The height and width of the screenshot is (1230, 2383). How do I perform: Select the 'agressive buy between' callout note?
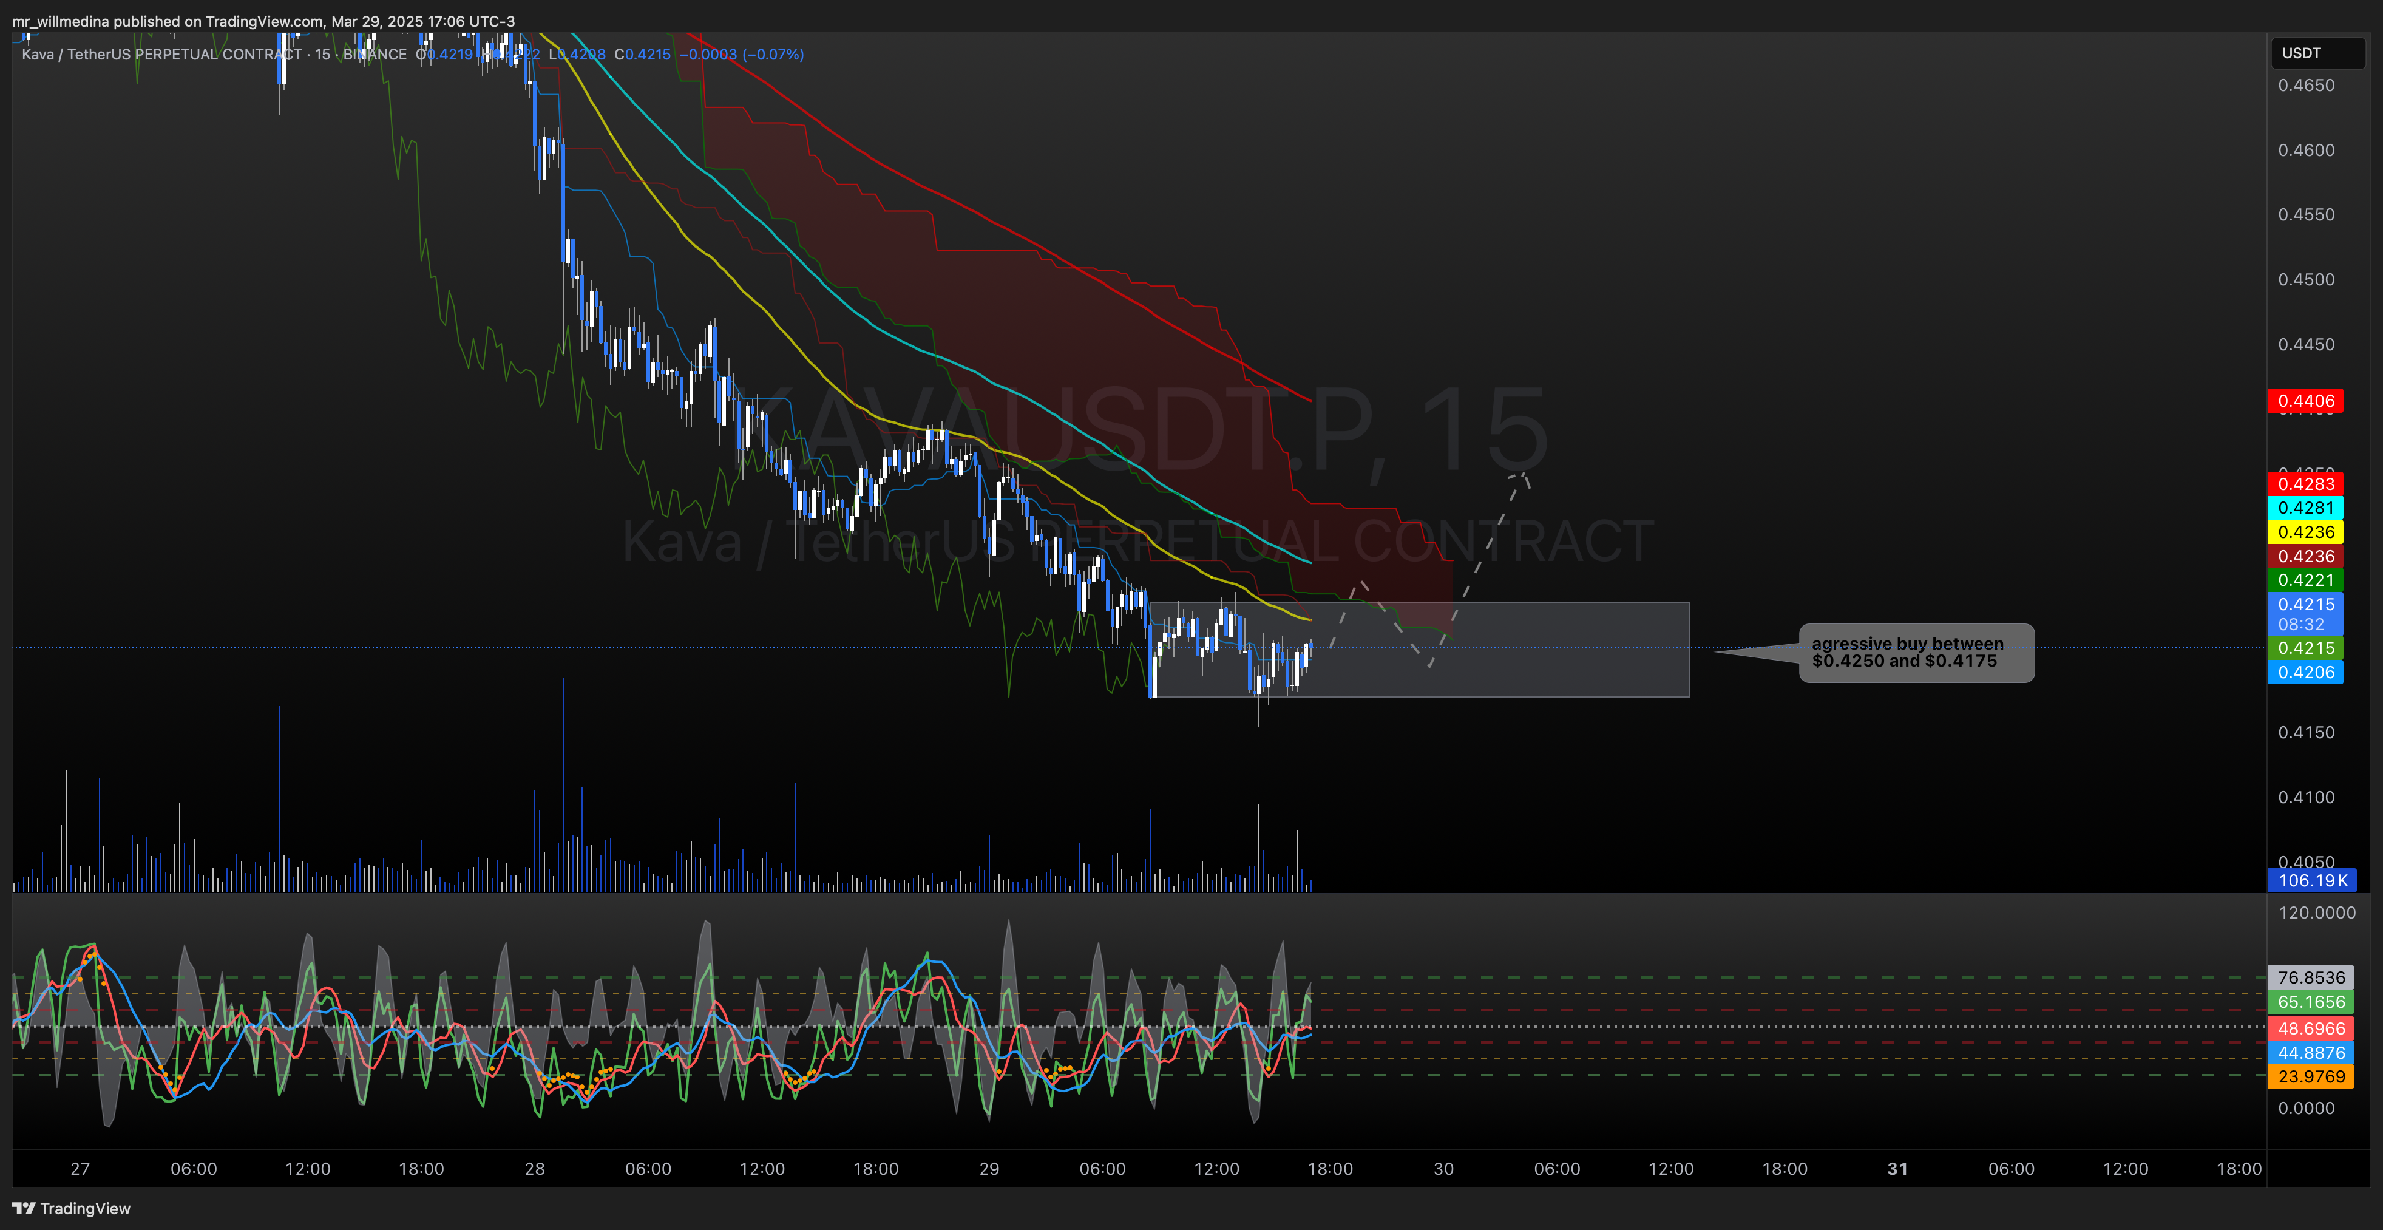tap(1916, 653)
